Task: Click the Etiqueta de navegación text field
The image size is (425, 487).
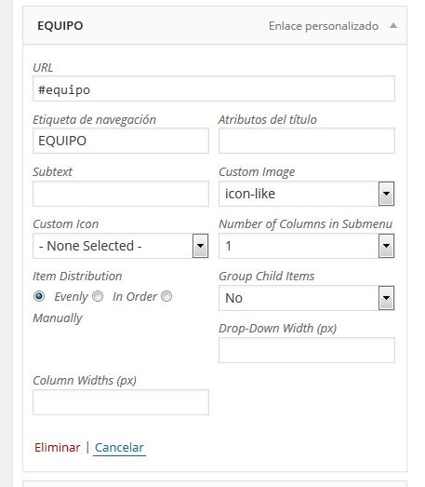Action: 121,141
